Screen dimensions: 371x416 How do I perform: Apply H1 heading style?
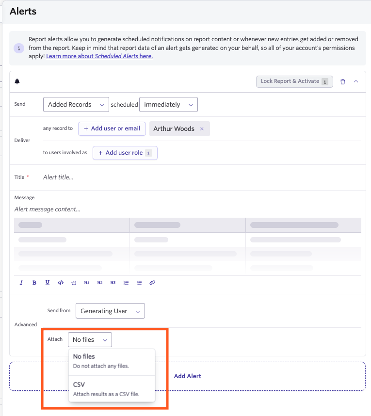[x=87, y=283]
